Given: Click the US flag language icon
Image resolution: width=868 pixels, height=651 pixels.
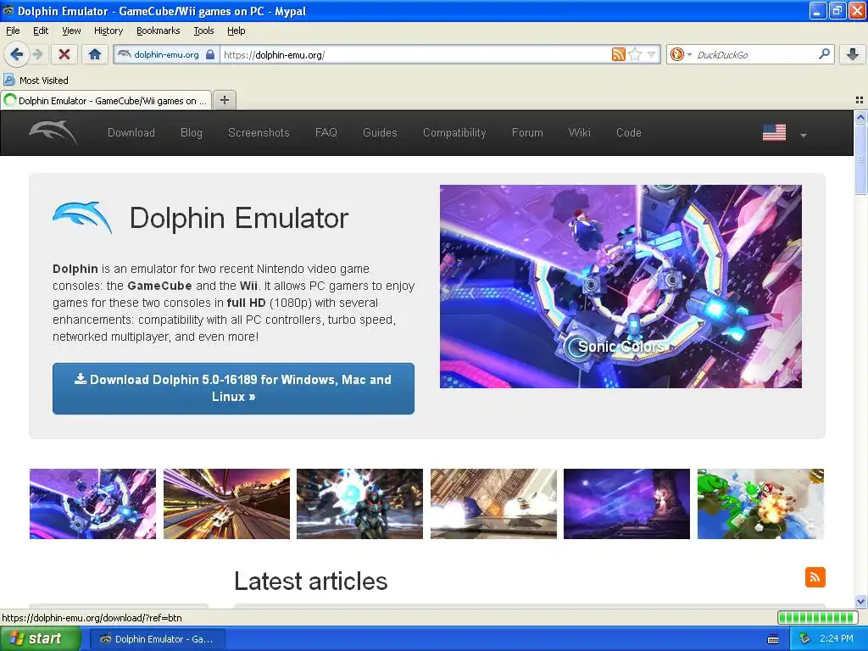Looking at the screenshot, I should 774,132.
